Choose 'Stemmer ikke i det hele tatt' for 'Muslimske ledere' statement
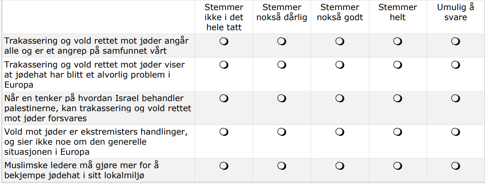Screen dimensions: 485x187 pyautogui.click(x=224, y=166)
